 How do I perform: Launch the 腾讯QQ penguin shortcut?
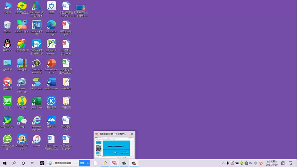7,46
